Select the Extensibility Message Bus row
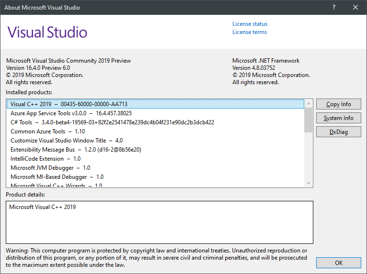Image resolution: width=367 pixels, height=274 pixels. click(x=155, y=150)
